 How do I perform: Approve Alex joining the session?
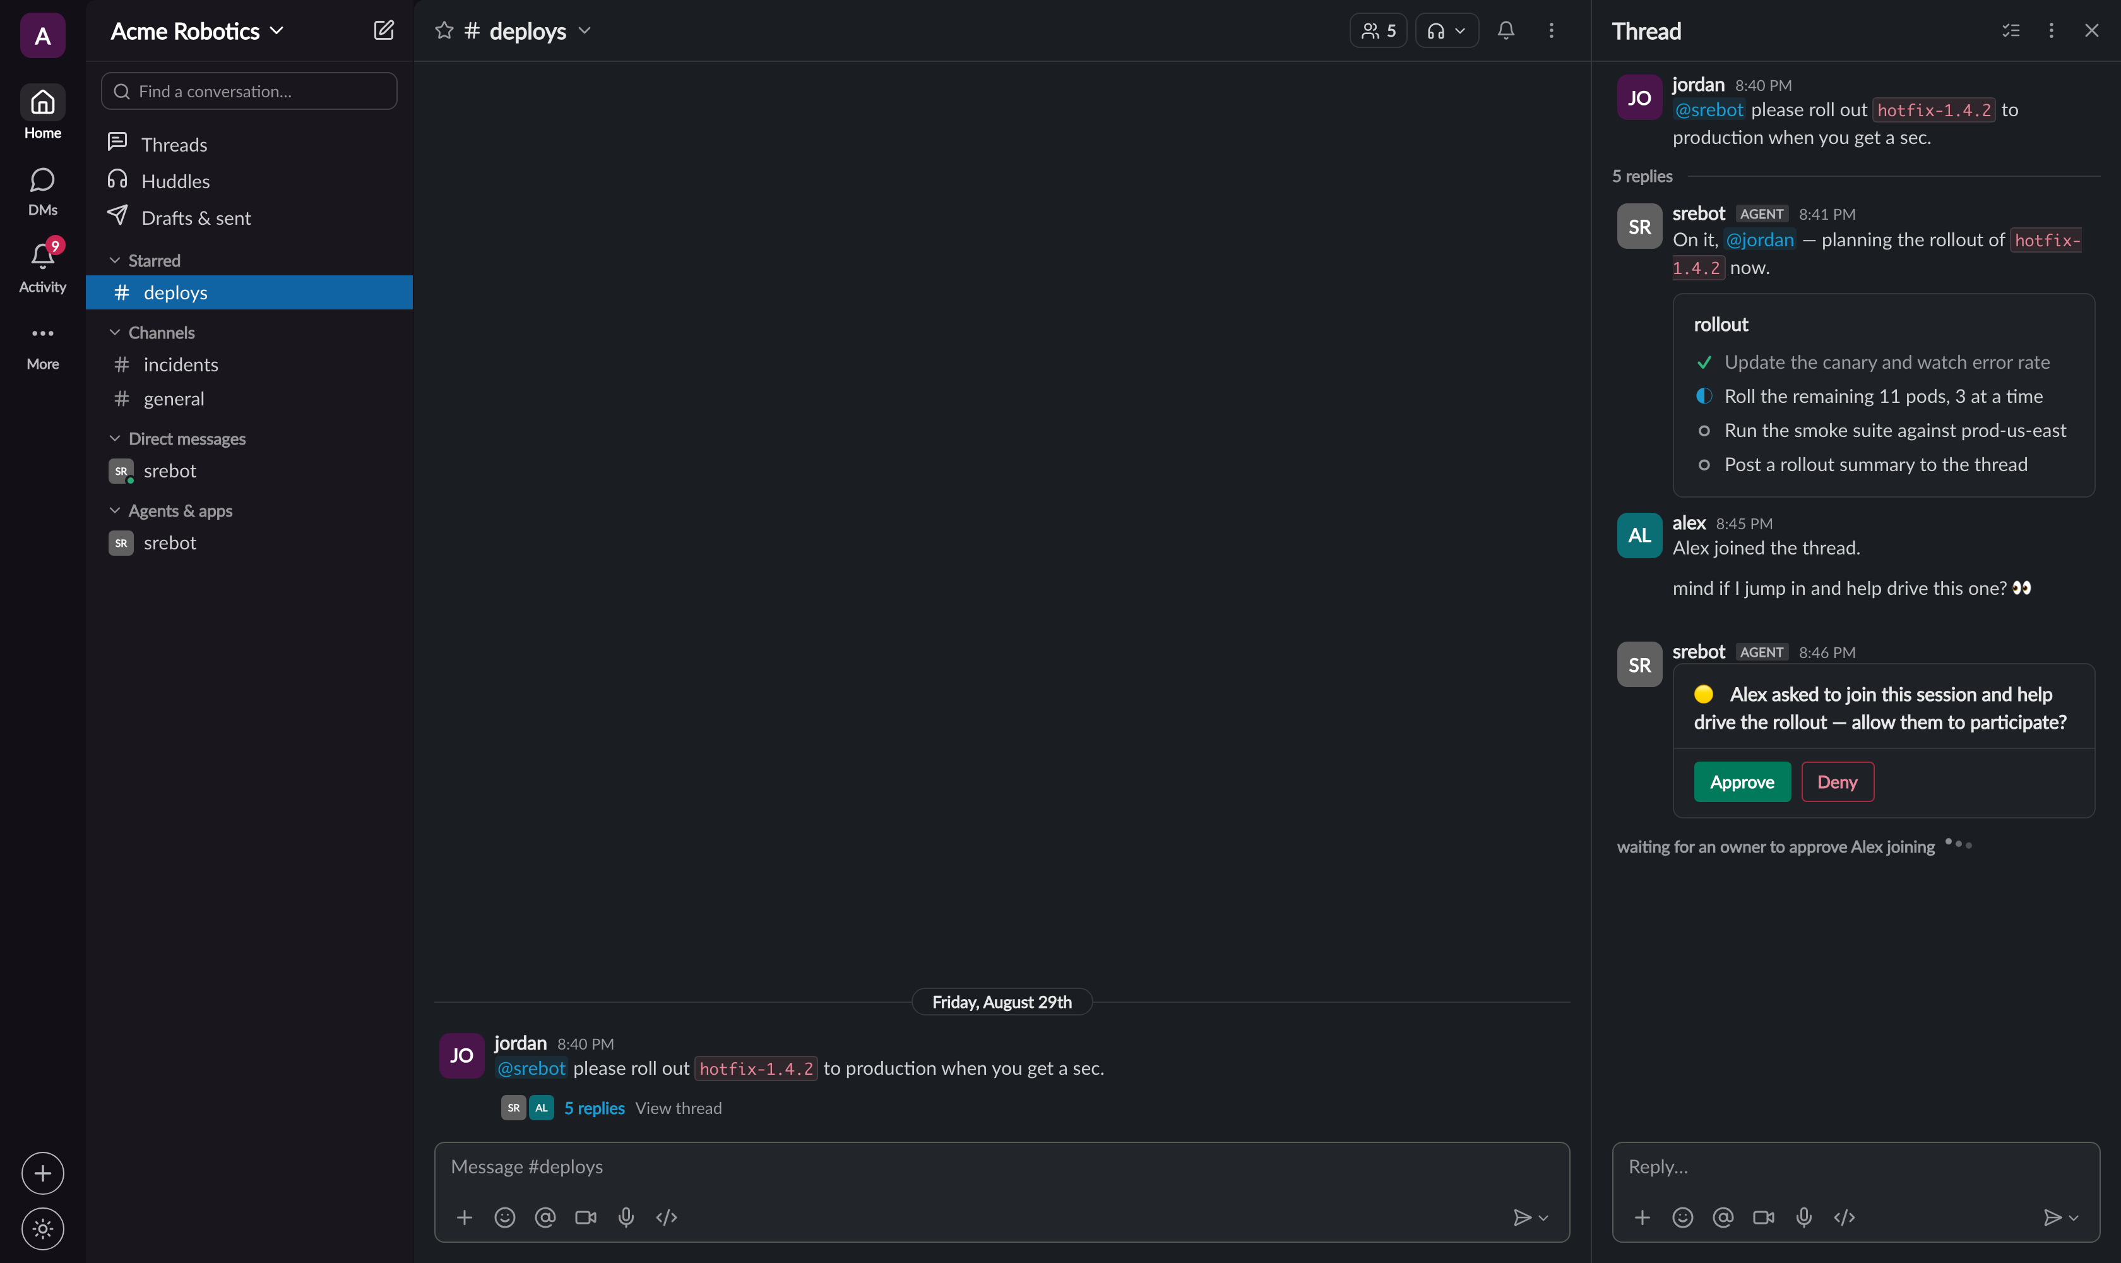[1742, 782]
